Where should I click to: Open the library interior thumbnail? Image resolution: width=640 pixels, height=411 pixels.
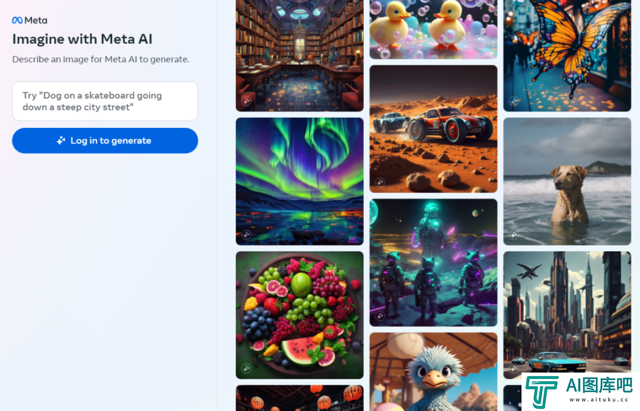pos(300,56)
